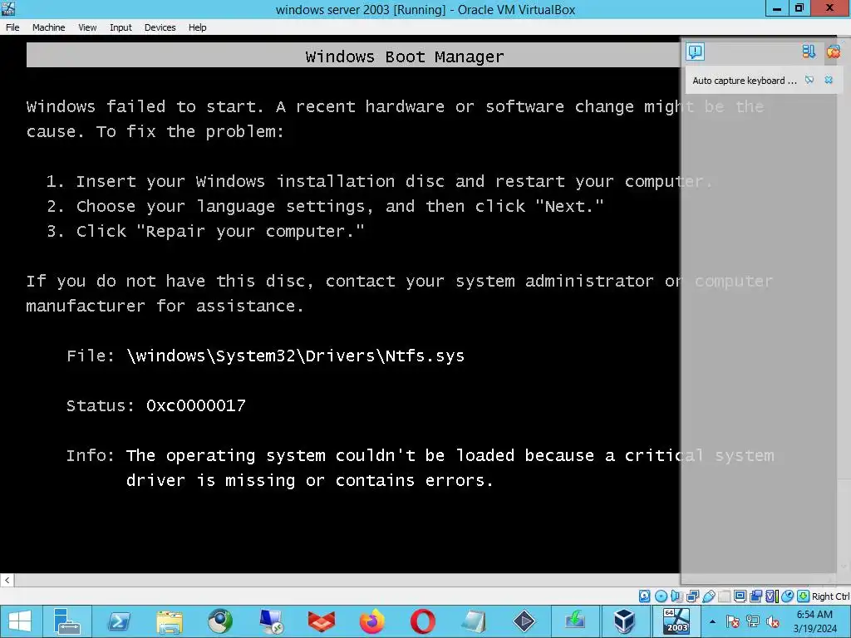851x638 pixels.
Task: Open the File menu
Action: [12, 27]
